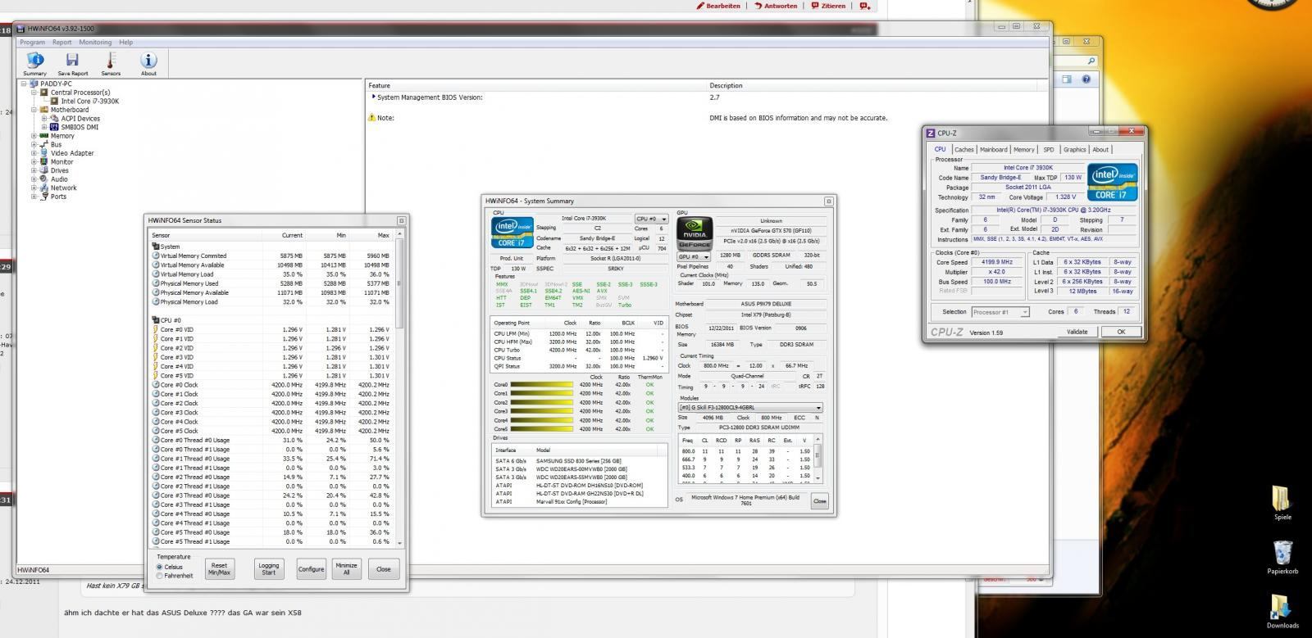
Task: Click the memory timings table scrollbar
Action: point(818,458)
